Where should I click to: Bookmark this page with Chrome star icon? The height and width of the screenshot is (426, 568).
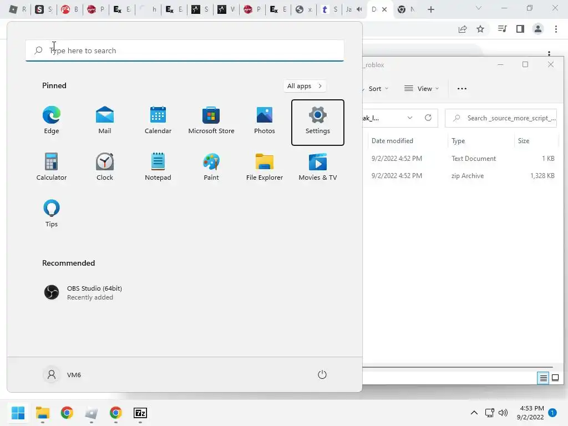(480, 29)
